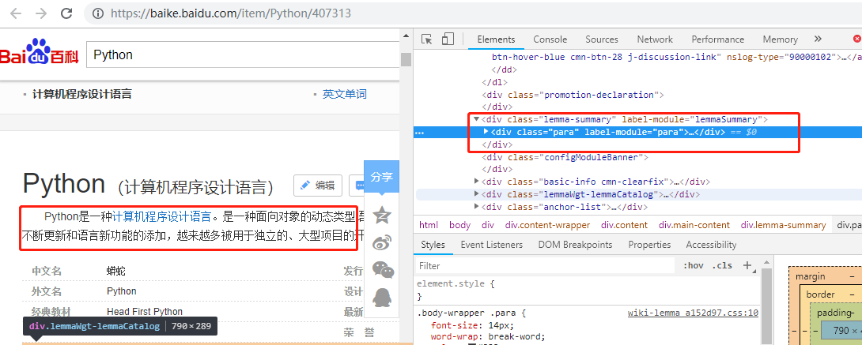Click the Baike search box containing Python
This screenshot has height=345, width=862.
pos(243,54)
